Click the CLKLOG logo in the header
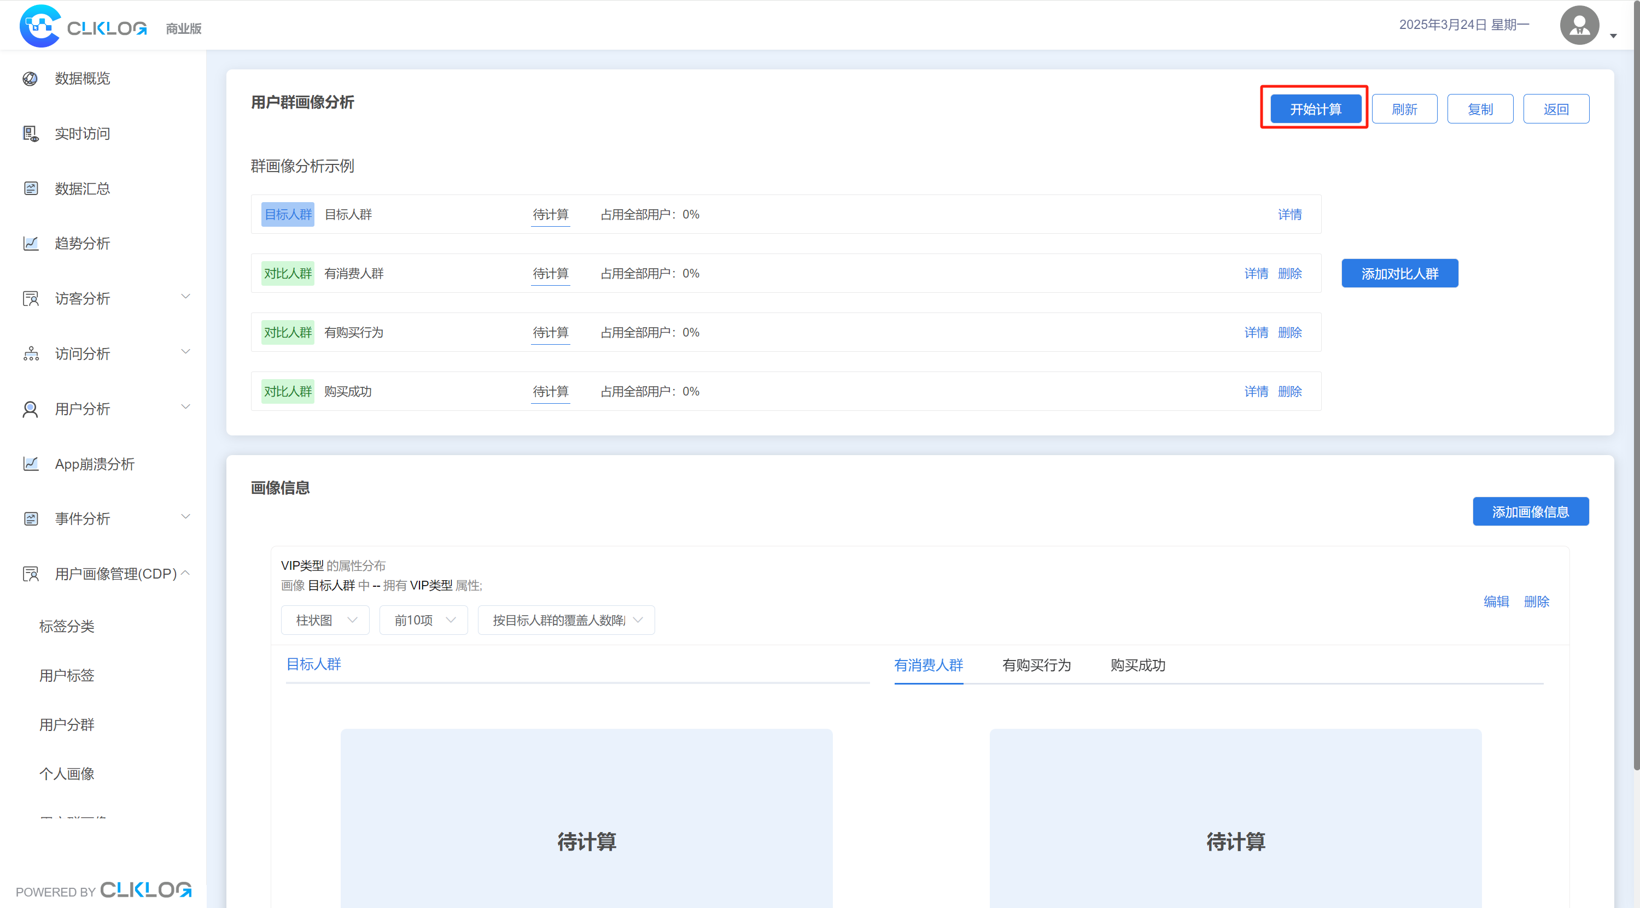This screenshot has width=1640, height=908. (x=84, y=26)
